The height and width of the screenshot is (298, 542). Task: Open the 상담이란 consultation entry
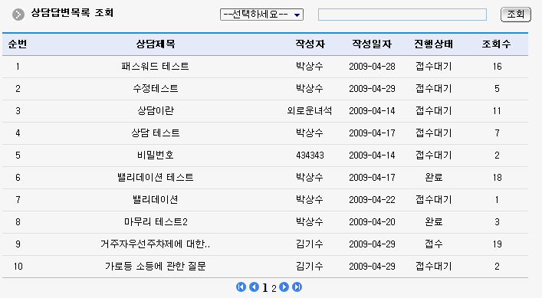pyautogui.click(x=156, y=111)
